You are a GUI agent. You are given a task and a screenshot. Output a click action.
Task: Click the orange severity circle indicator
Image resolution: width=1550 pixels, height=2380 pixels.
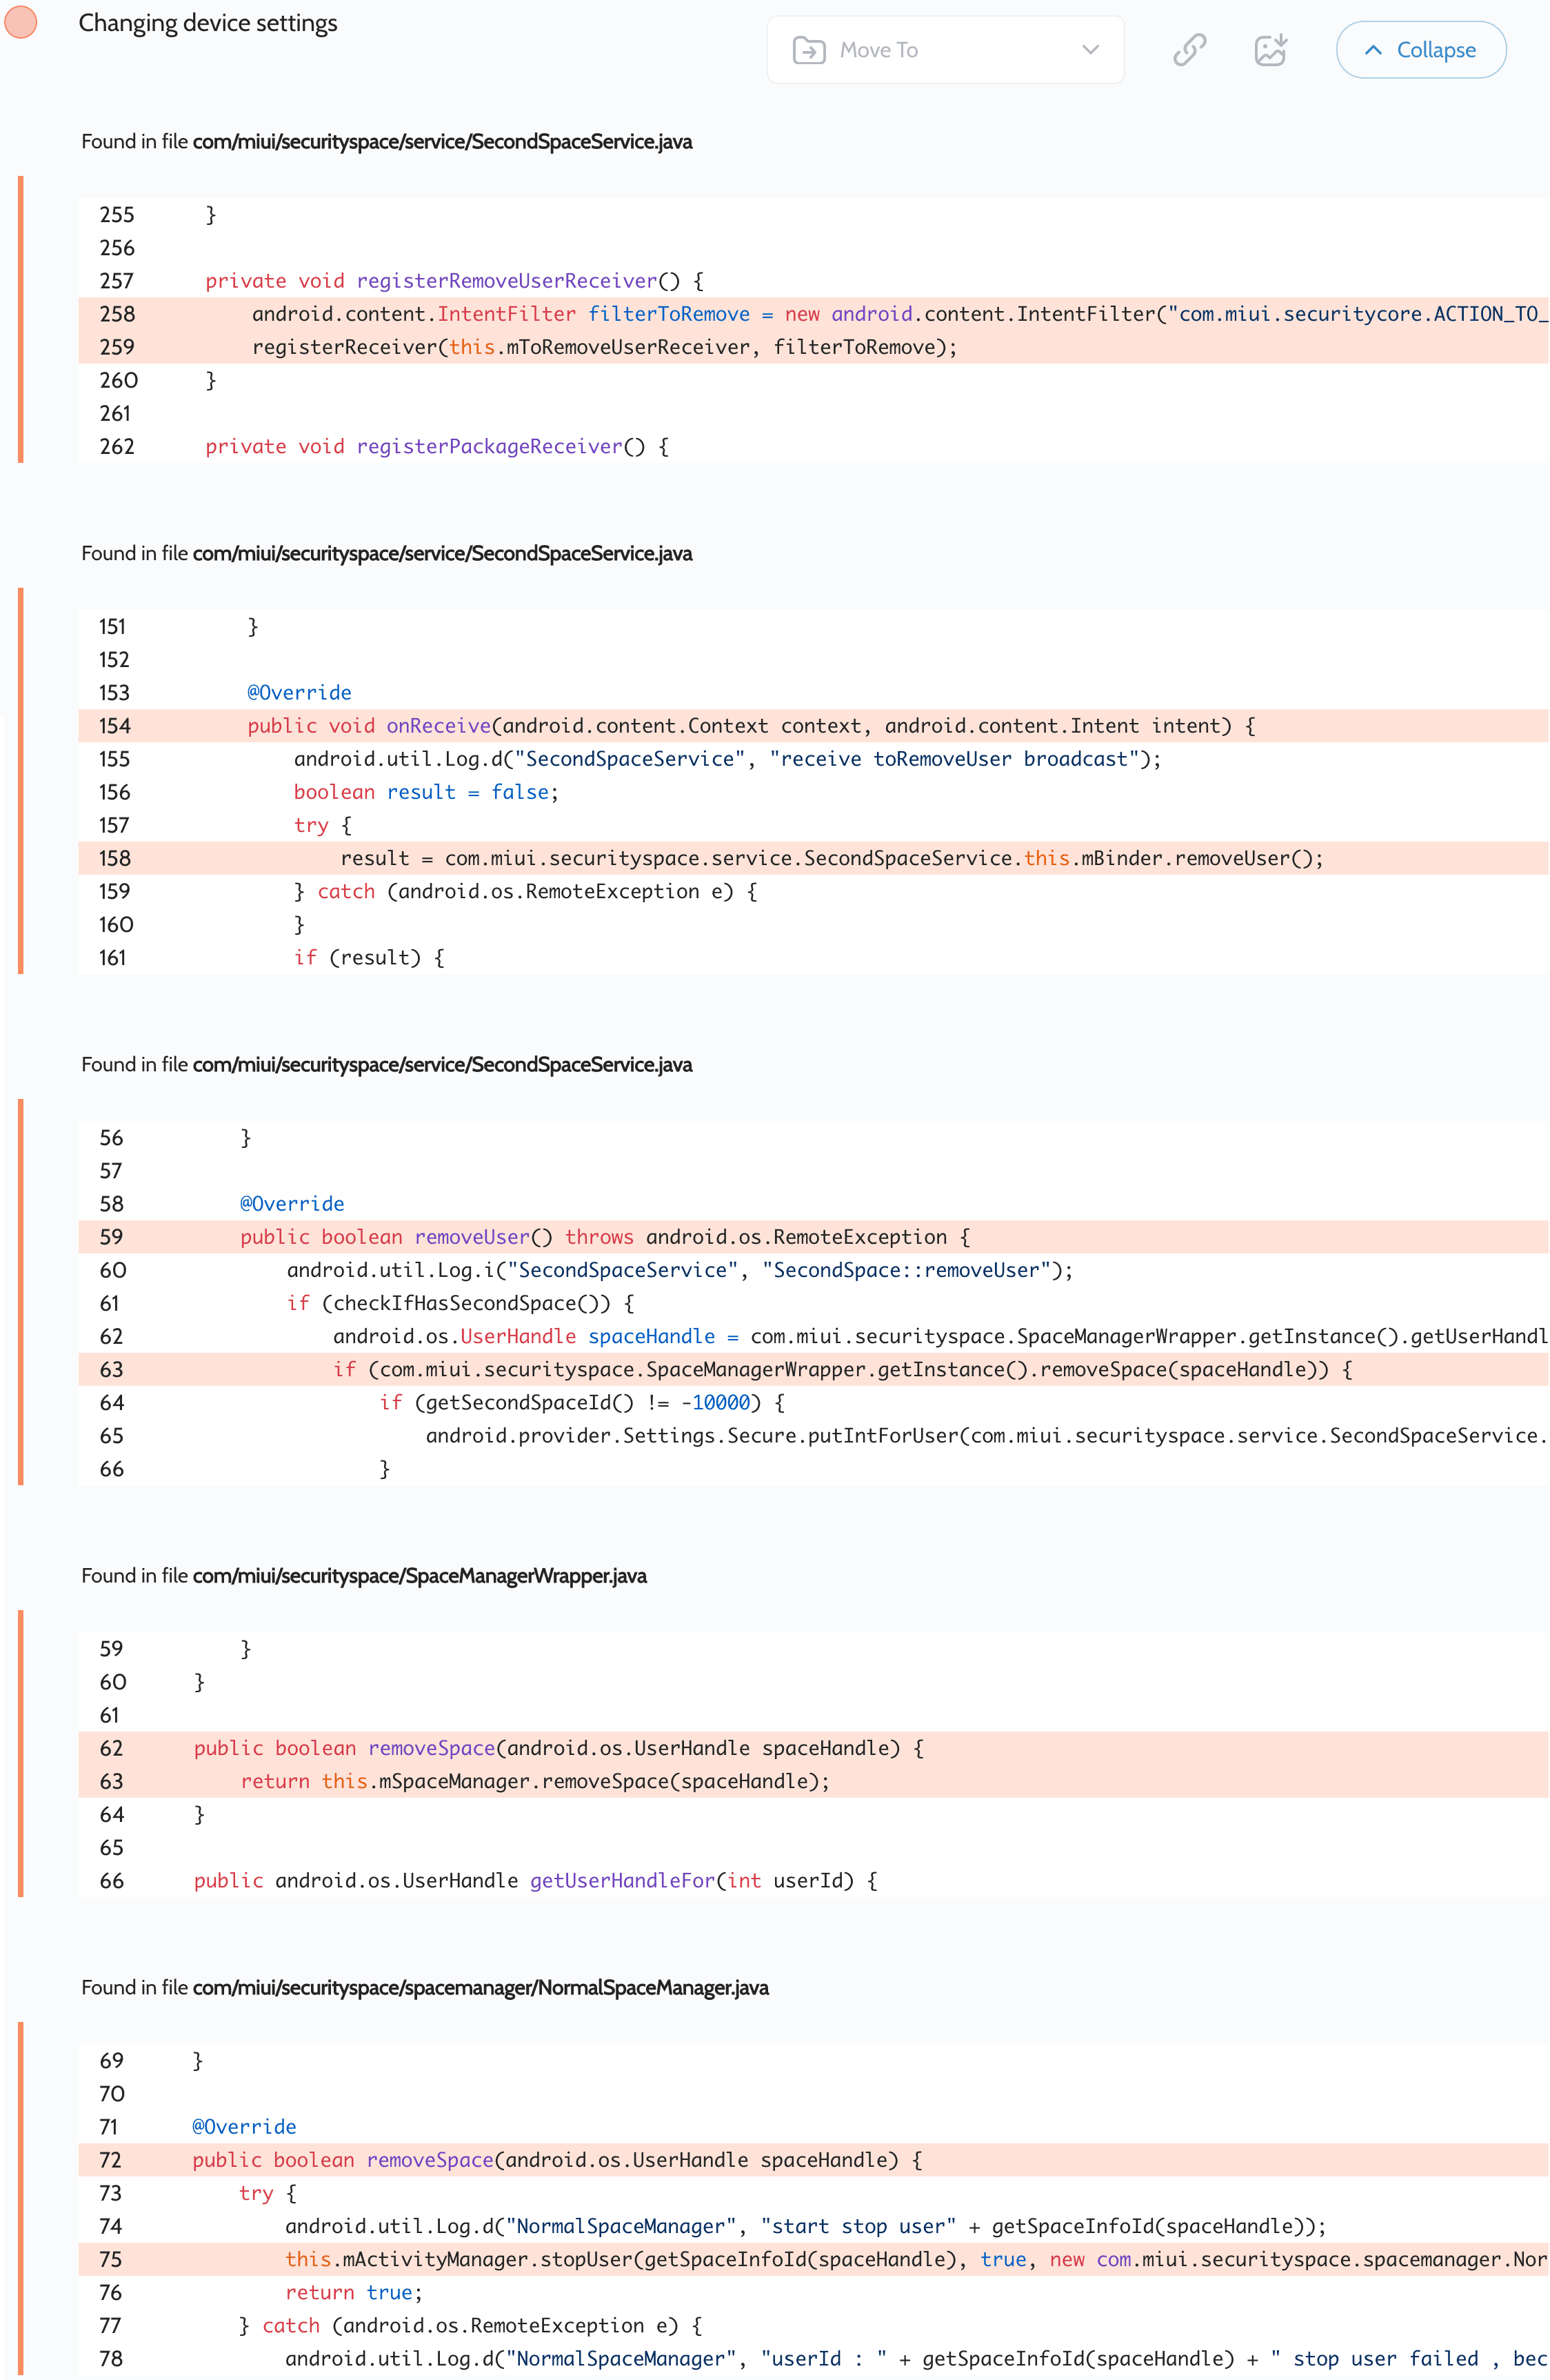point(21,22)
